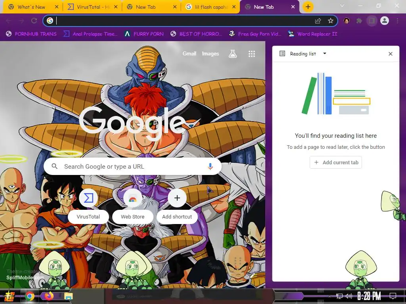The image size is (406, 304).
Task: Open the BEST OF HORRO... bookmark
Action: pos(196,34)
